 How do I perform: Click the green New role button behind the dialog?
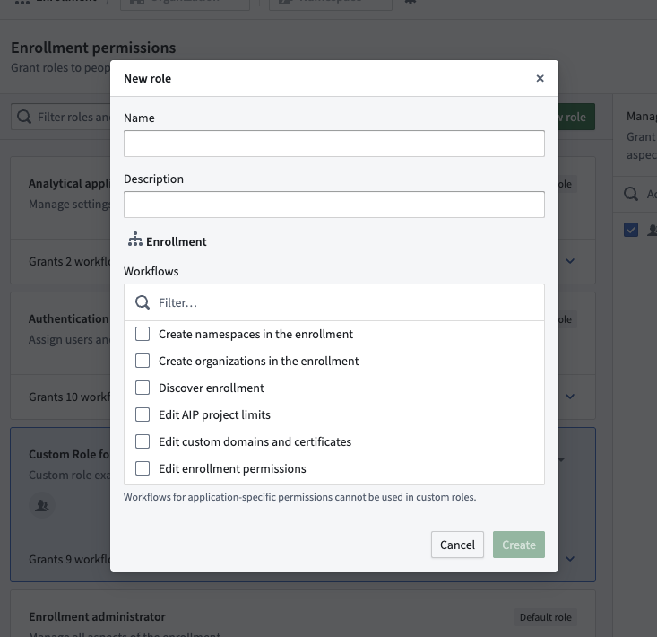click(x=576, y=117)
